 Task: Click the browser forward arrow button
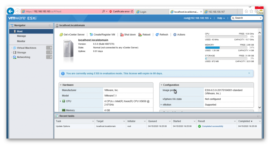pyautogui.click(x=17, y=11)
